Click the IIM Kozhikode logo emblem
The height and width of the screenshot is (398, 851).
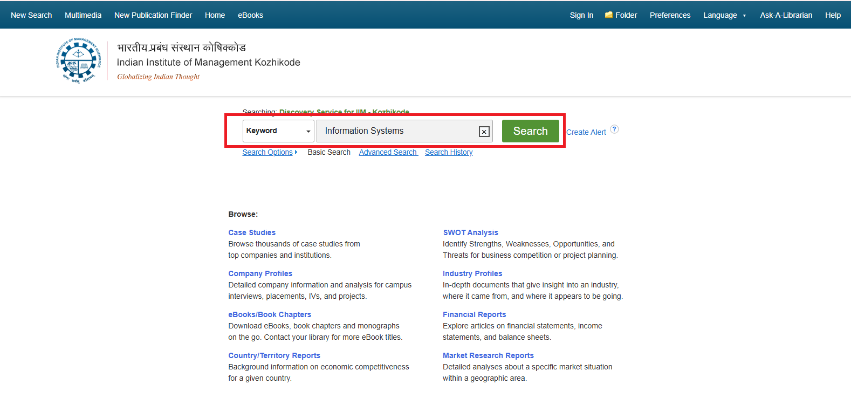78,60
